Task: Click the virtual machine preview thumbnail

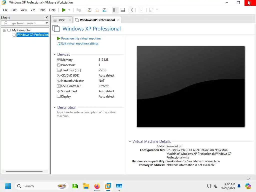Action: point(190,86)
